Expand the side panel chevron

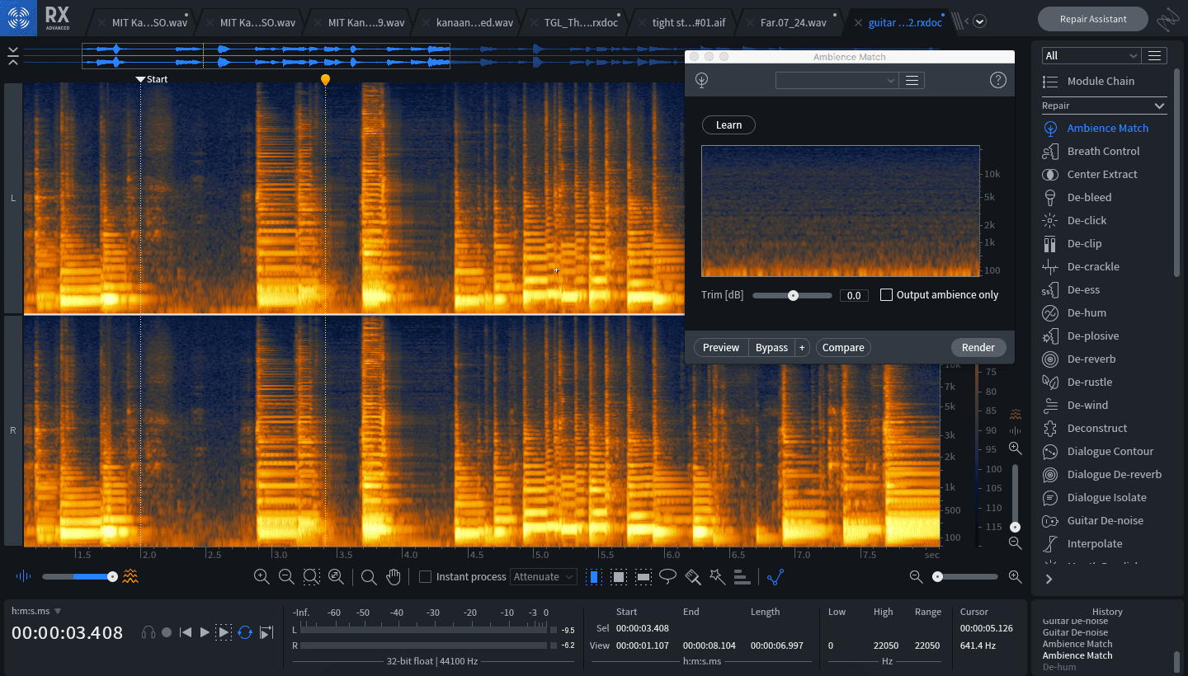click(x=1049, y=579)
